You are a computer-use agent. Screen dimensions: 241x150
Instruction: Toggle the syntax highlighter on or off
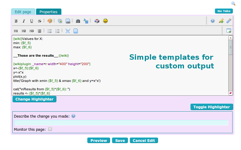211,107
